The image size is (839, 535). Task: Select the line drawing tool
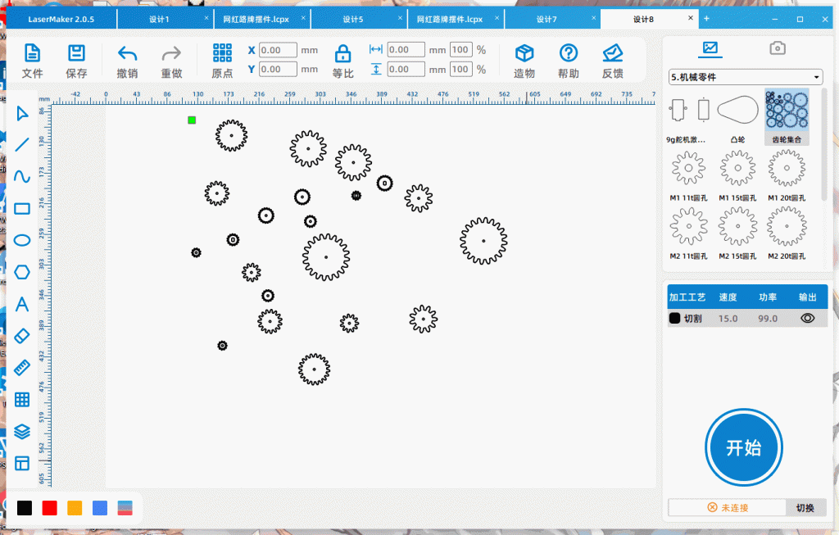(22, 145)
